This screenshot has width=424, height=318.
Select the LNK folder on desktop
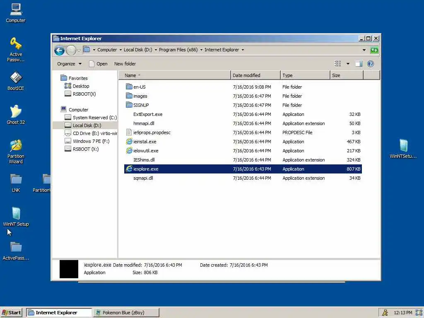(x=16, y=183)
